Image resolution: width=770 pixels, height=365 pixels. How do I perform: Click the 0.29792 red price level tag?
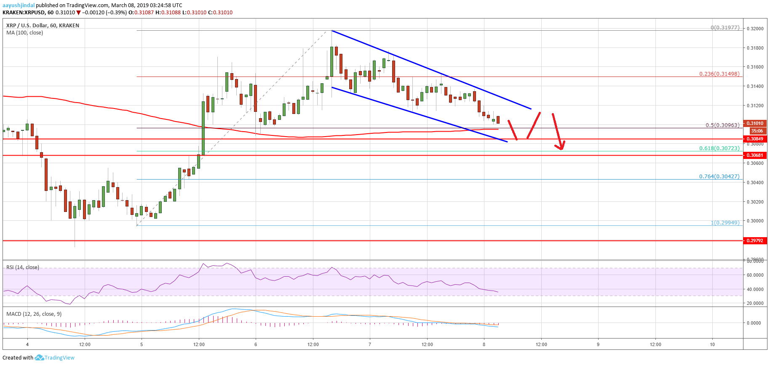click(755, 241)
